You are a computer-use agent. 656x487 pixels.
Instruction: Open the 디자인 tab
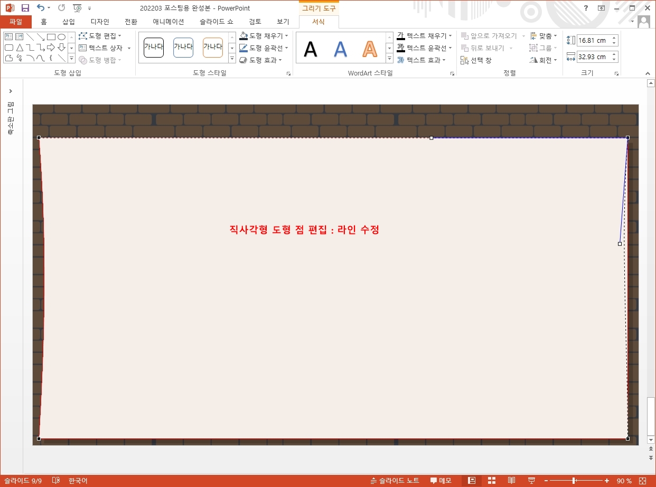pos(100,22)
